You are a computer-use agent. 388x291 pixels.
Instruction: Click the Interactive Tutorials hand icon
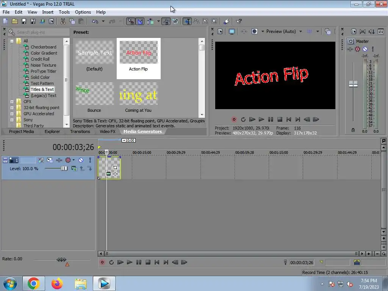226,22
